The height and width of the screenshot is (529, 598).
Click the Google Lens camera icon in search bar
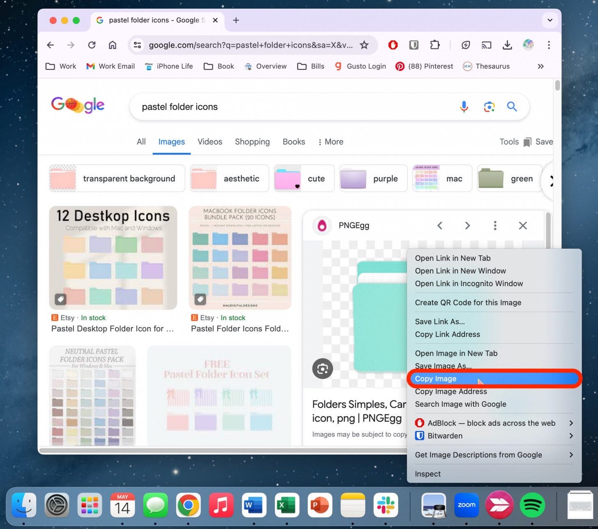(x=489, y=107)
